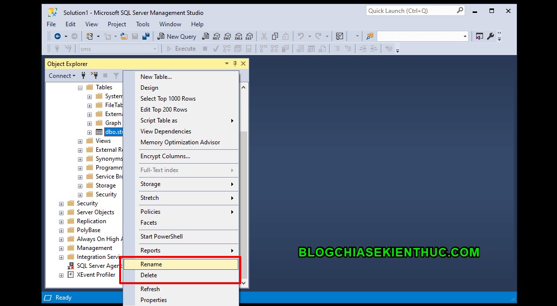Open a new MDX query
Image resolution: width=557 pixels, height=306 pixels.
[217, 36]
